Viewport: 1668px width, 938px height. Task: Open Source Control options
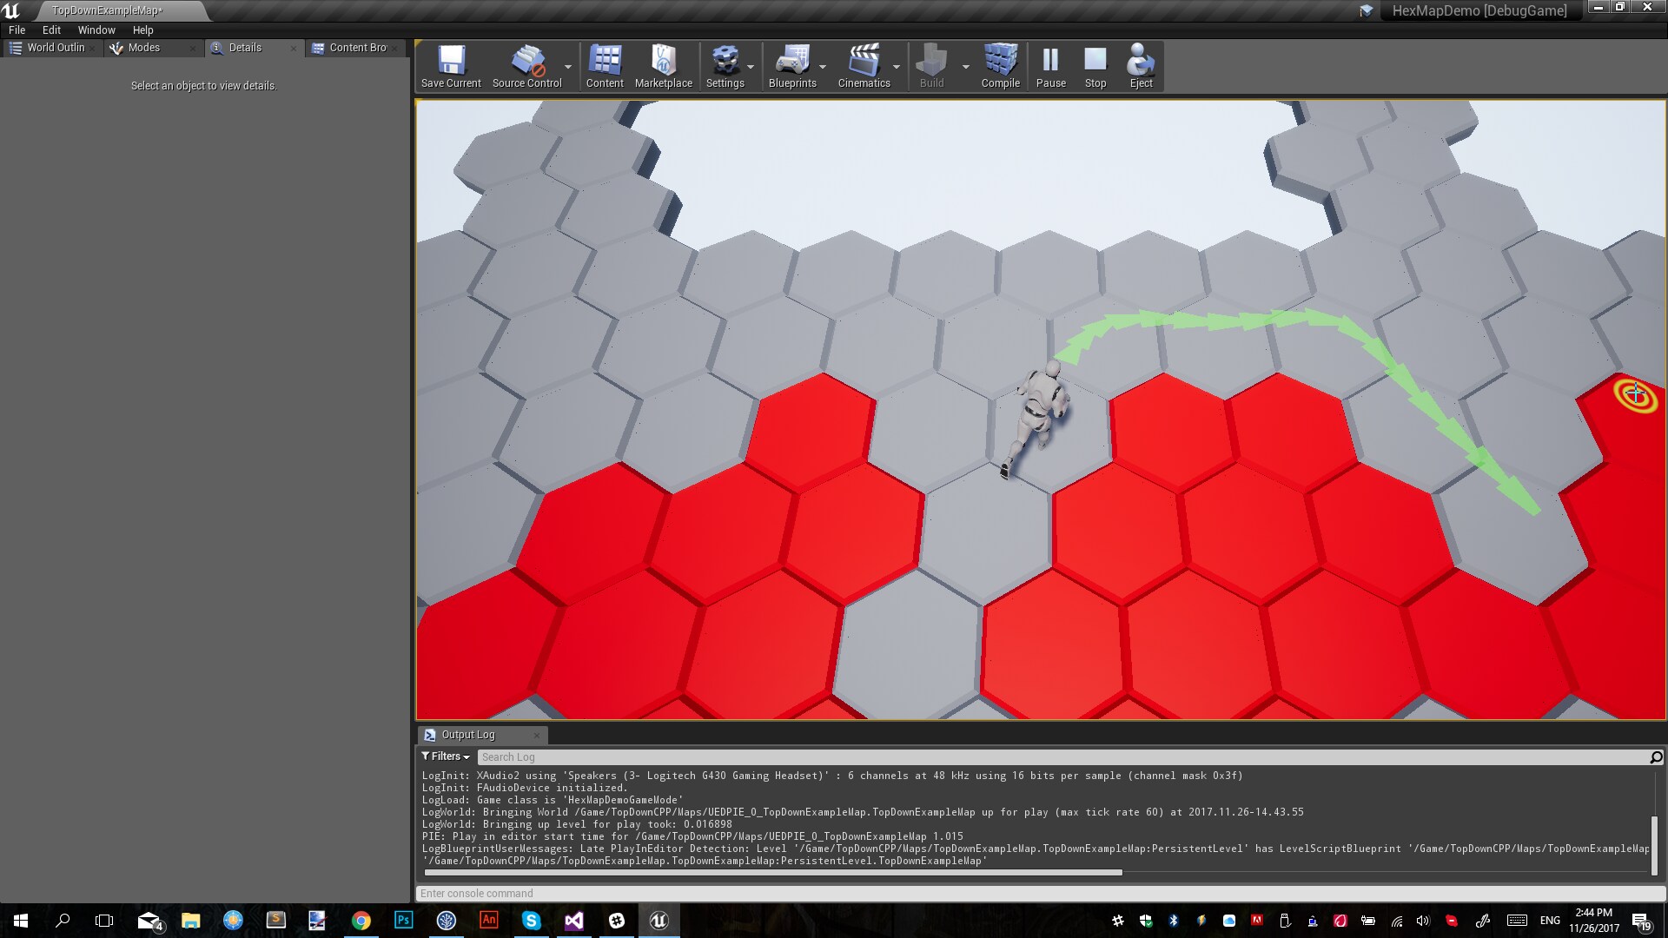coord(526,65)
